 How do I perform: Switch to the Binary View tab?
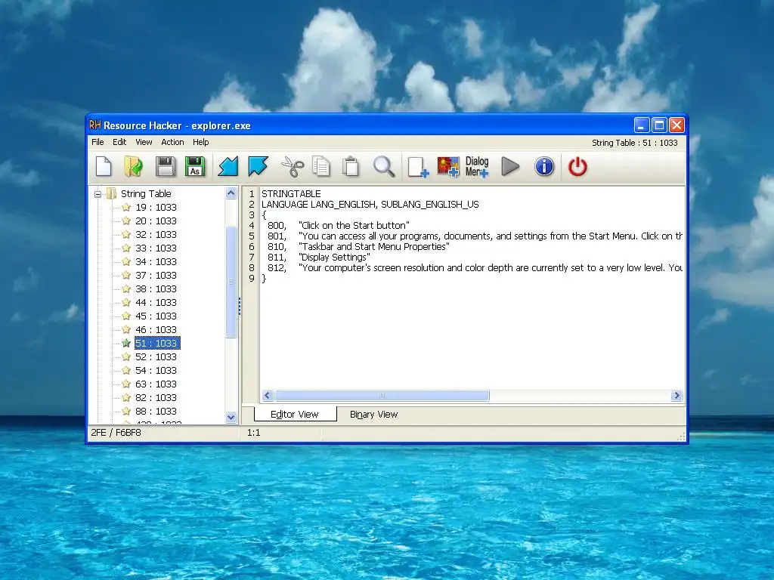[373, 415]
